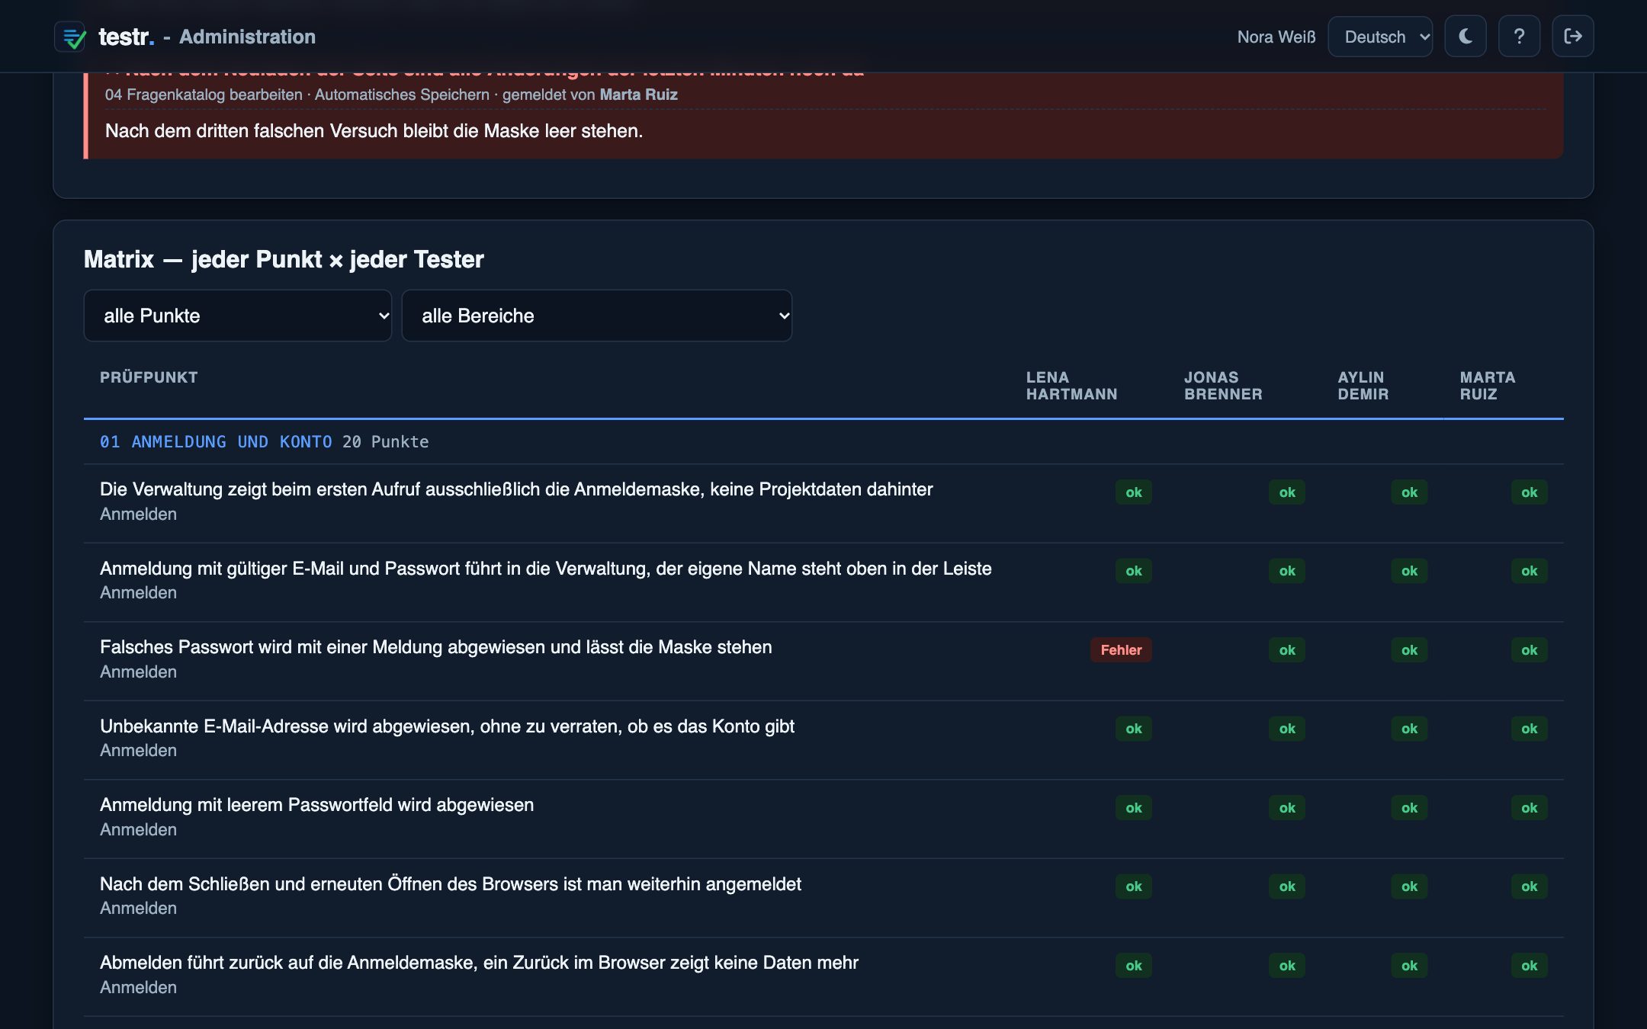Image resolution: width=1647 pixels, height=1029 pixels.
Task: Click Marta's ok badge for 'Abmelden führt zurück' row
Action: coord(1530,966)
